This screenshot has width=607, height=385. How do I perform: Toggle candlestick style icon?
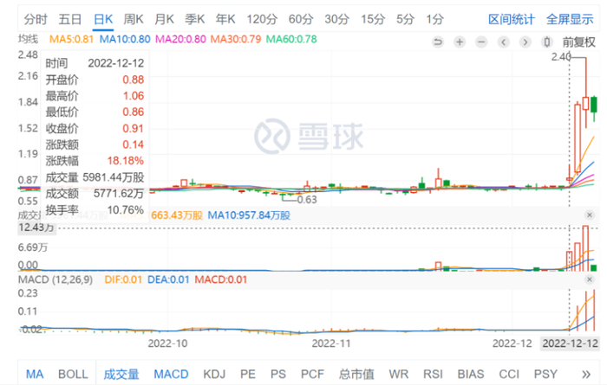coord(546,42)
